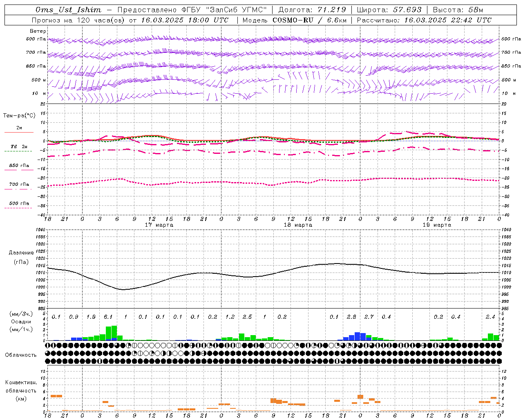Click the 6.1 precipitation total
Viewport: 523px width, 419px height.
[108, 317]
